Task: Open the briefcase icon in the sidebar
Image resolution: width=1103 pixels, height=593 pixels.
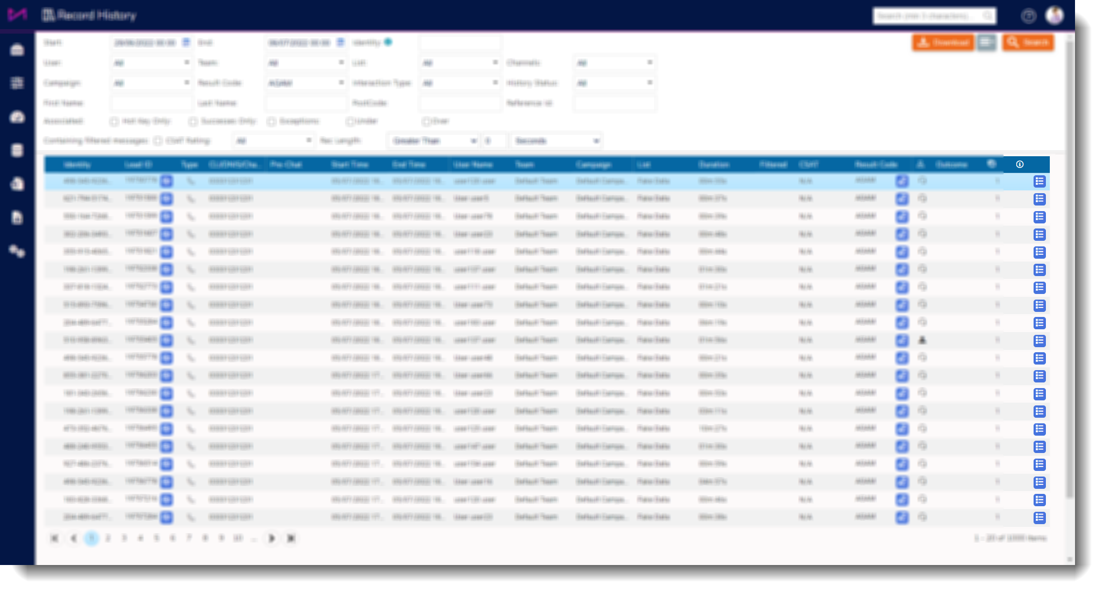Action: click(17, 50)
